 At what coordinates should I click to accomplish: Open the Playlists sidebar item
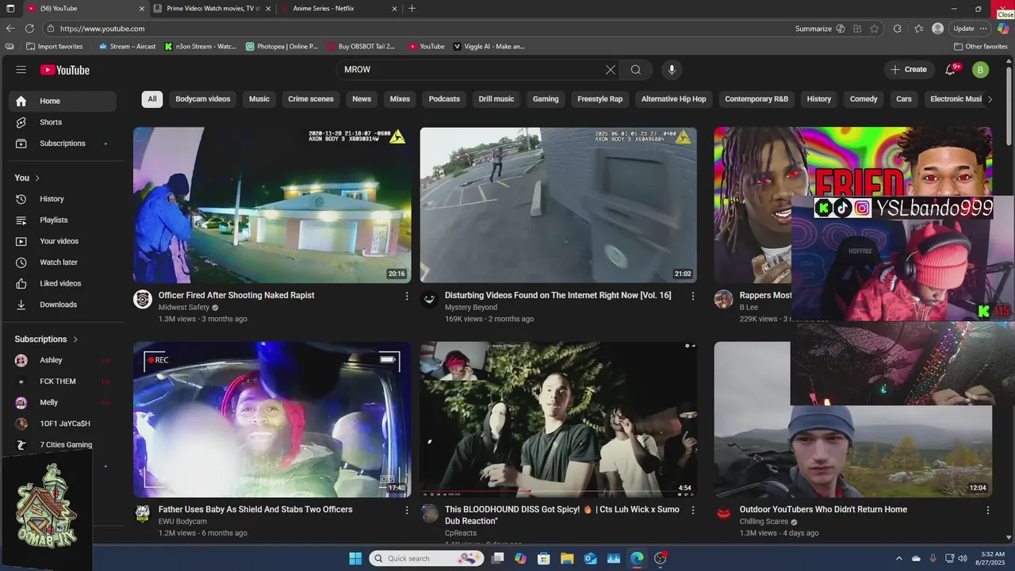[x=62, y=220]
